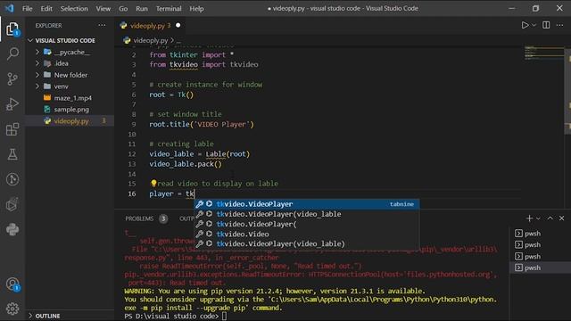
Task: Open the Accounts icon
Action: coord(12,284)
